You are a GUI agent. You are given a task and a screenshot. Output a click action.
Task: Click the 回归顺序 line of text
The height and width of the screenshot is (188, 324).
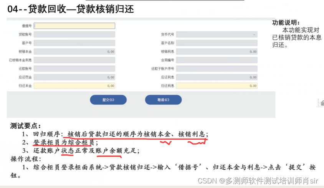click(x=115, y=134)
